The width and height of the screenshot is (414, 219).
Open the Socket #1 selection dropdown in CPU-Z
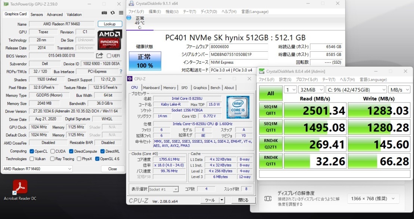coord(164,189)
